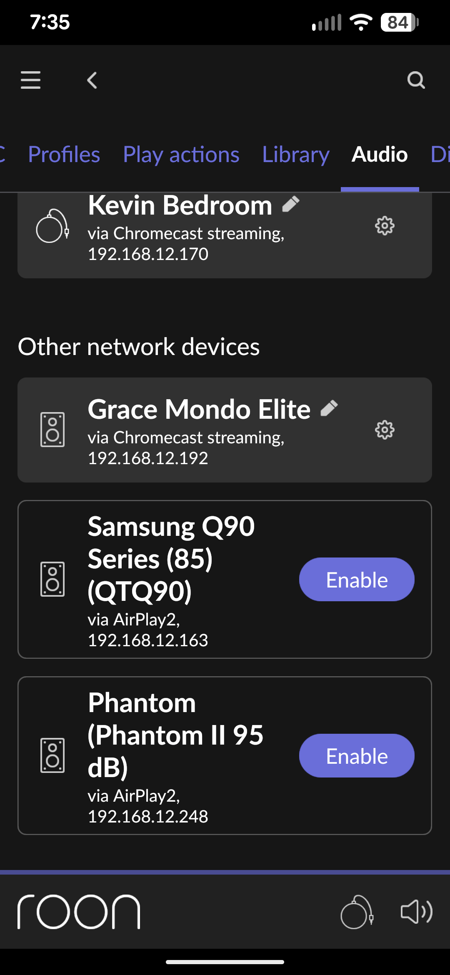Open the search magnifier icon

pos(416,80)
